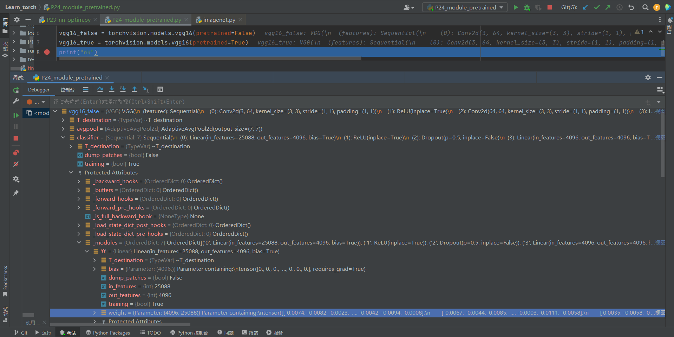
Task: Click the Step Into My Code icon
Action: click(123, 89)
